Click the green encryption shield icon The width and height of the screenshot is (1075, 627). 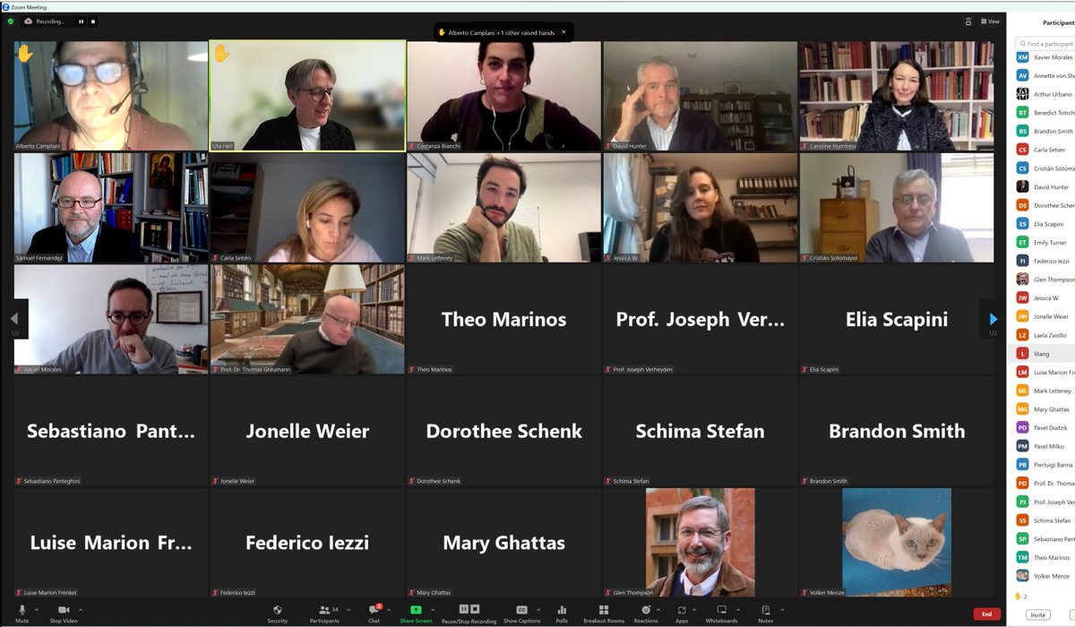tap(11, 21)
